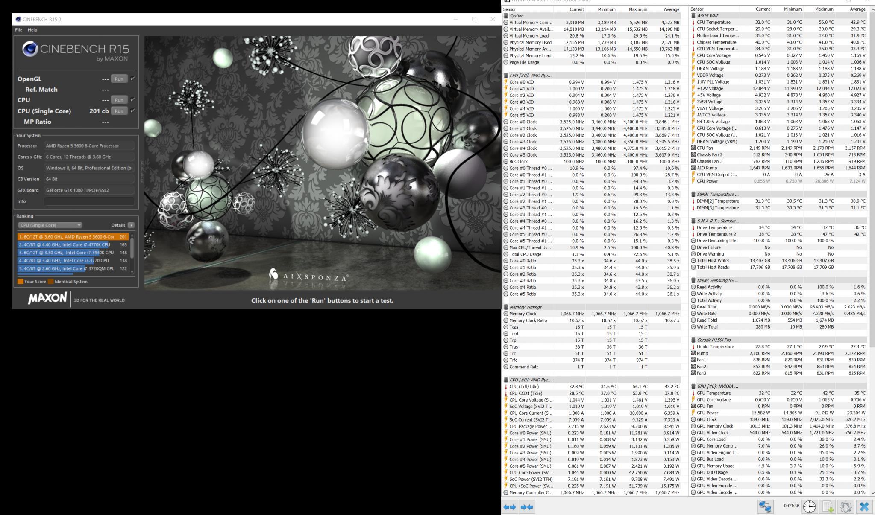
Task: Select the GPU D3D Usage sensor row
Action: click(x=778, y=473)
